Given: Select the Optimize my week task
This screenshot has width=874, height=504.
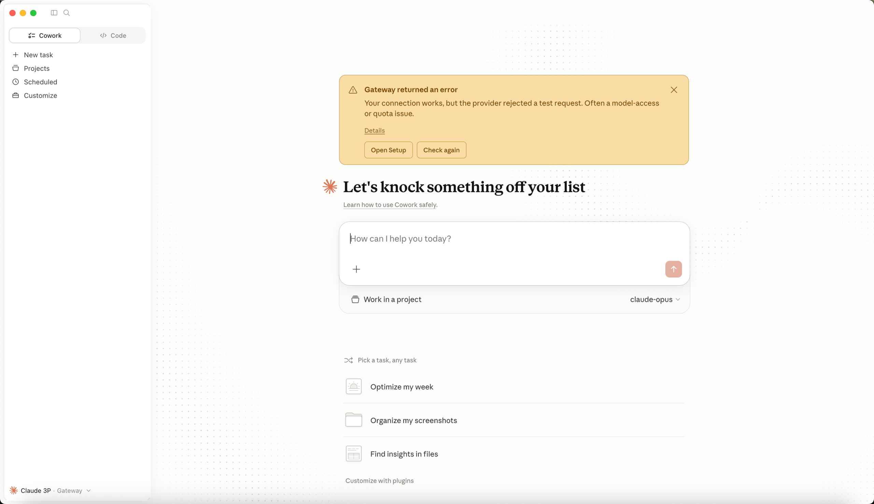Looking at the screenshot, I should [514, 387].
